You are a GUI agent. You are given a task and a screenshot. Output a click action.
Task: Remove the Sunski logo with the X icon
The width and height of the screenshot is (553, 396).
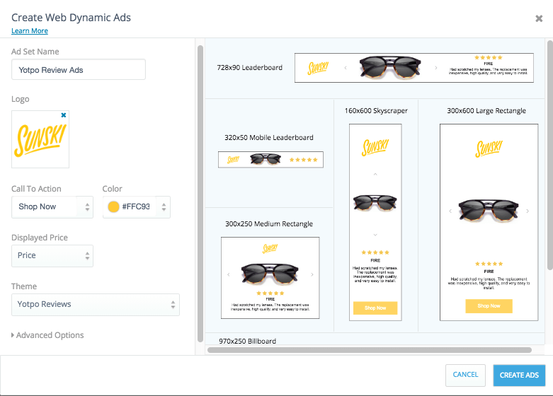(64, 115)
